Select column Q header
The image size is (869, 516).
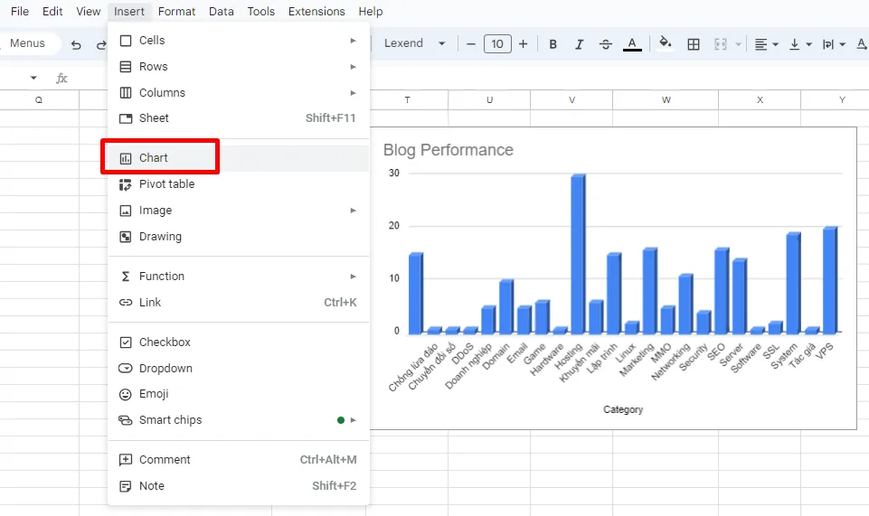(39, 100)
